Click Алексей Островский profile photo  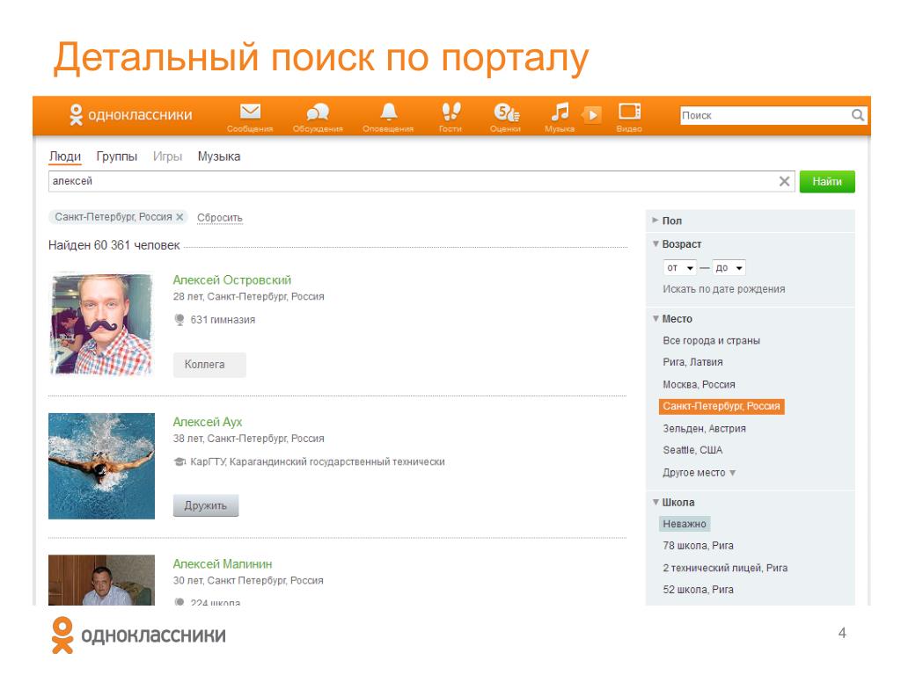102,323
